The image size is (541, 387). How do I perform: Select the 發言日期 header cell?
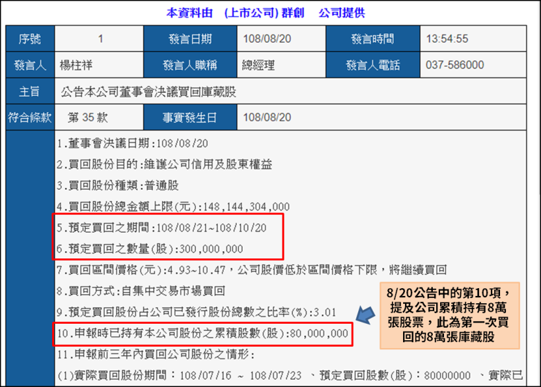[190, 39]
